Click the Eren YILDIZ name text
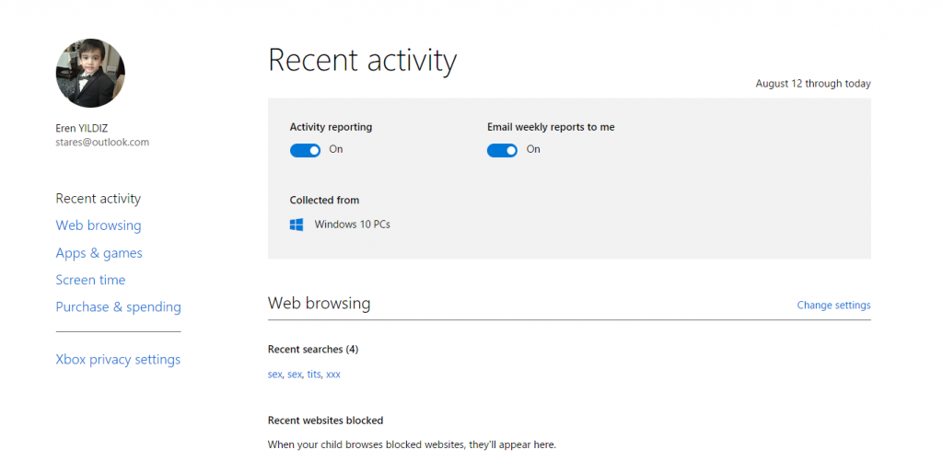Viewport: 943px width, 473px height. [x=82, y=128]
